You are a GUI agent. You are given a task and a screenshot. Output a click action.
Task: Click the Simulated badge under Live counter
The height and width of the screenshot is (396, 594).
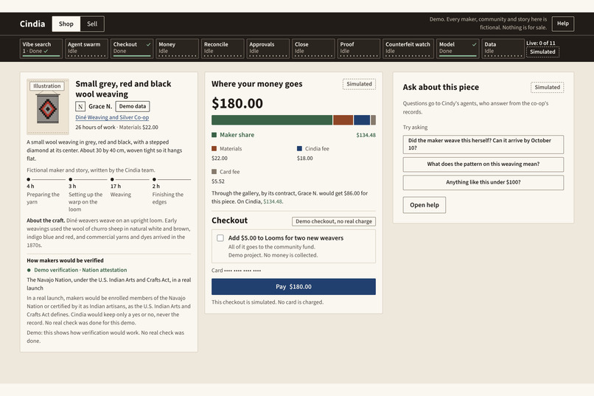coord(542,52)
